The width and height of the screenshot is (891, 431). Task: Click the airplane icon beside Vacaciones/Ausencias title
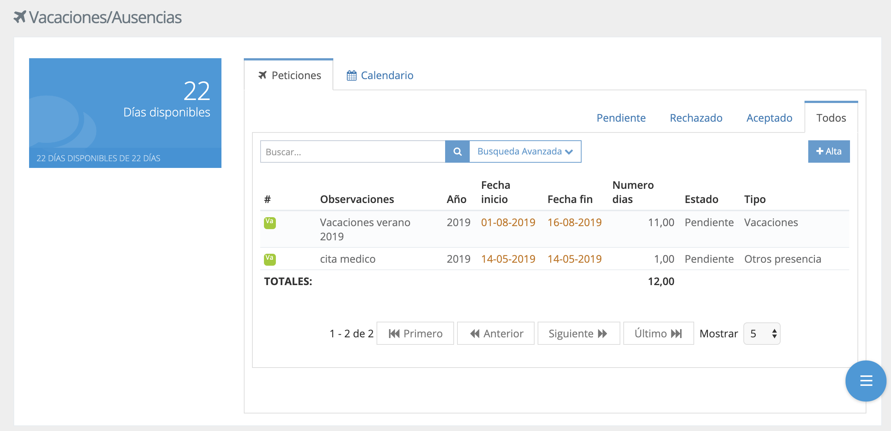pos(20,17)
